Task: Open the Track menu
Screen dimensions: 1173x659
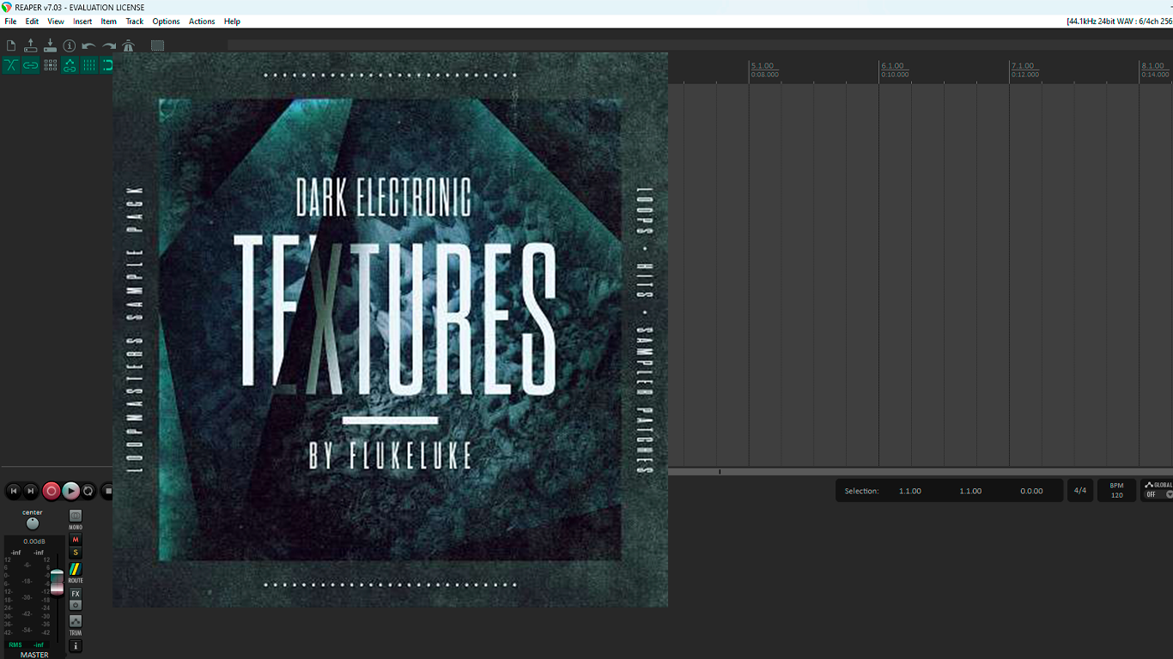Action: click(135, 21)
